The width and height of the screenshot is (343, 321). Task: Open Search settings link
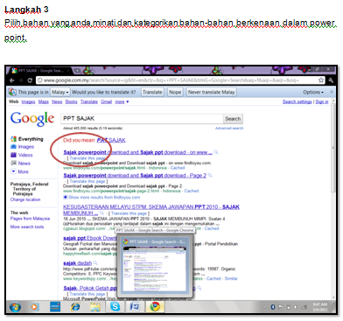coord(297,101)
